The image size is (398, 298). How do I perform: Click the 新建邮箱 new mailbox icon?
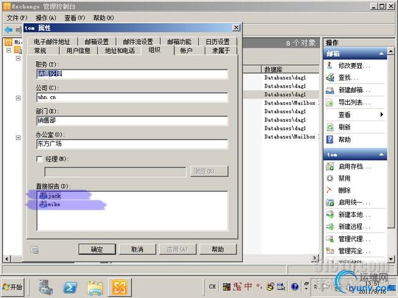point(329,90)
